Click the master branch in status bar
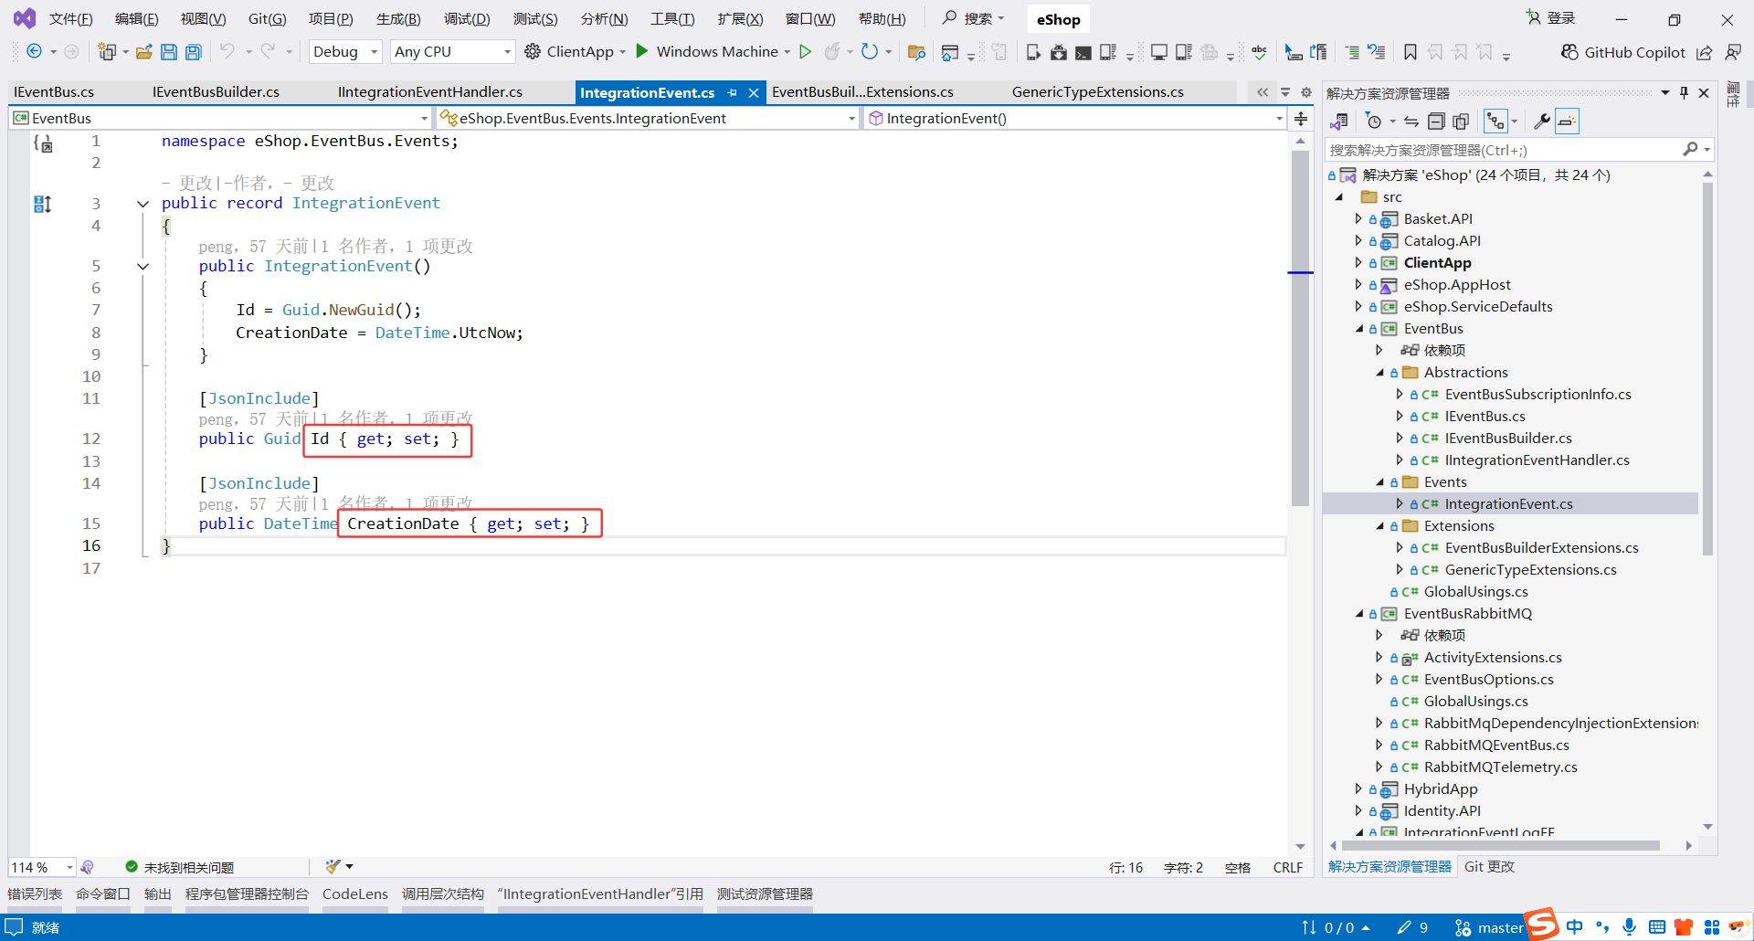 [1488, 928]
